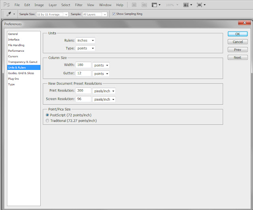Click the Photoshop Ps logo icon

pos(7,5)
